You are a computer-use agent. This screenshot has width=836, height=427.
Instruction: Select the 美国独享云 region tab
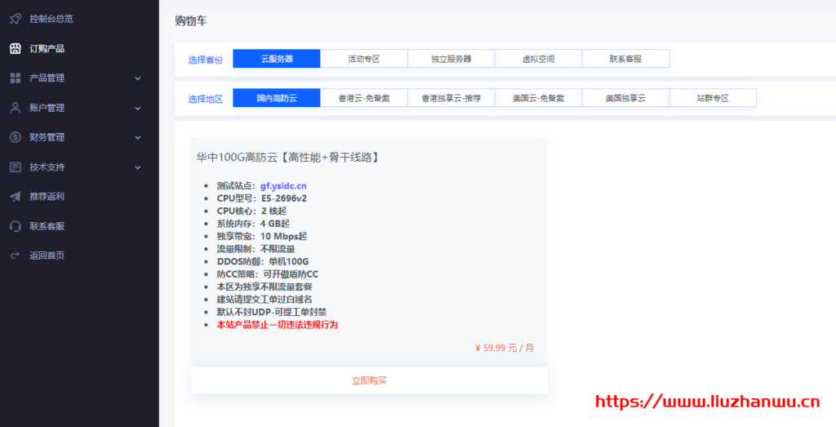pos(625,98)
